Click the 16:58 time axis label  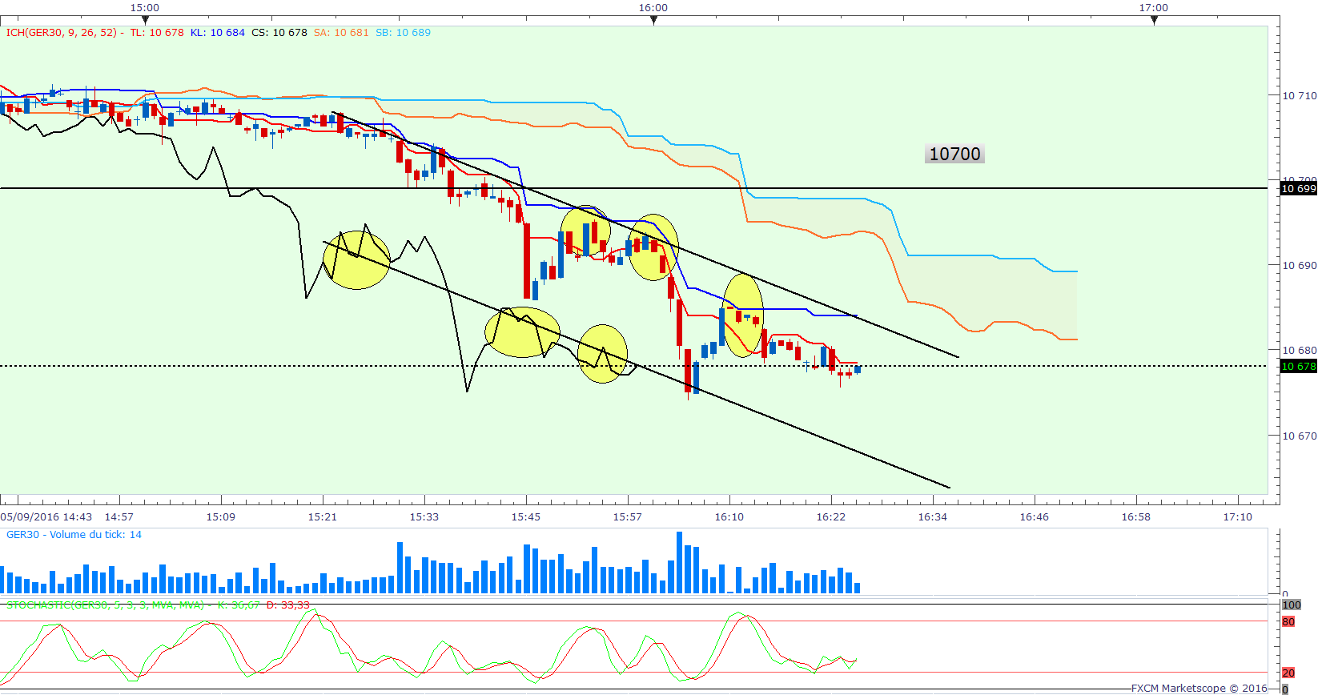coord(1136,516)
